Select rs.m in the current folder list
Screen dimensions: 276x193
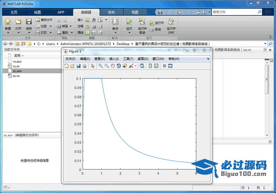(16, 66)
